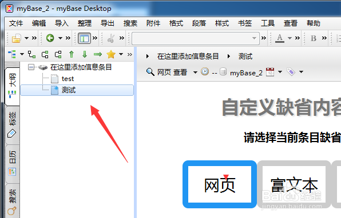Open the 搜索 menu

tap(130, 23)
